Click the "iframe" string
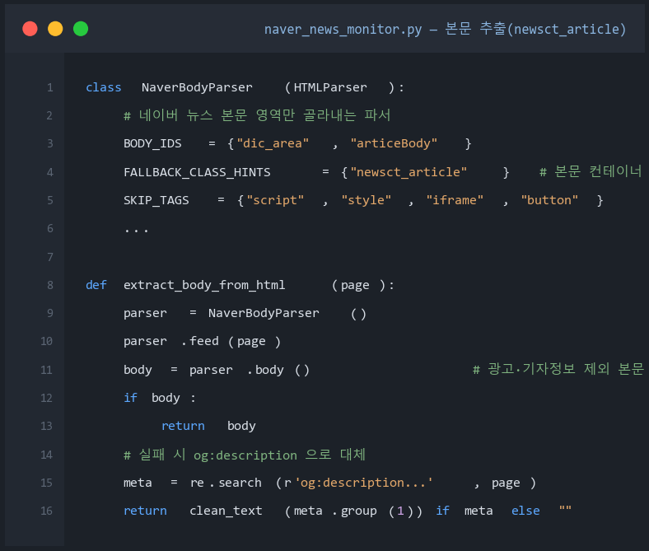Viewport: 649px width, 551px height. click(x=455, y=200)
